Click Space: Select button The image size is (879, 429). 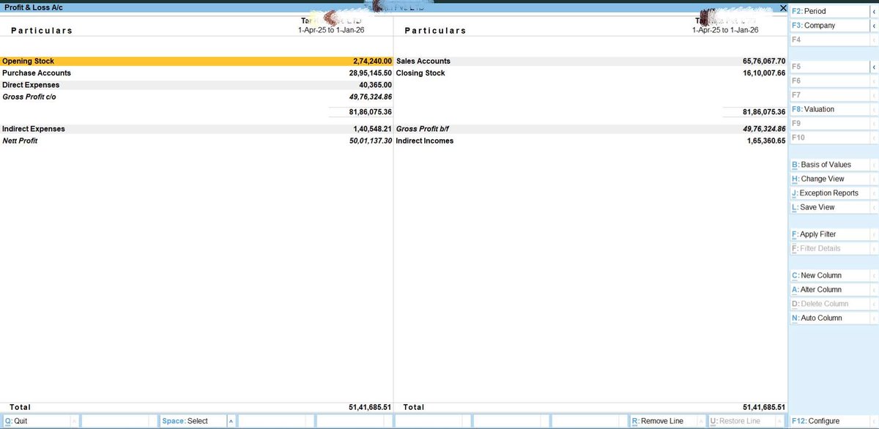[192, 421]
